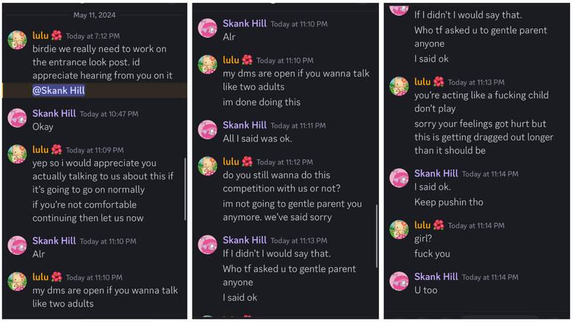Open Skank Hill's avatar on the 11:11 PM message
This screenshot has height=322, width=573.
(208, 130)
